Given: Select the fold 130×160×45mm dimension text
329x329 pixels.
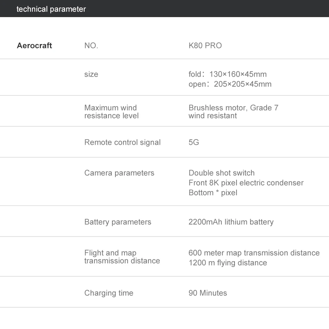Looking at the screenshot, I should point(228,74).
